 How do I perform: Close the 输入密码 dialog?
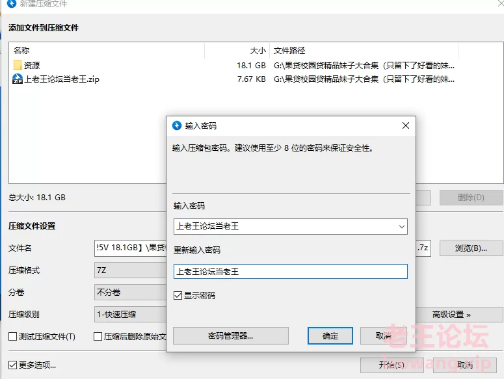406,125
